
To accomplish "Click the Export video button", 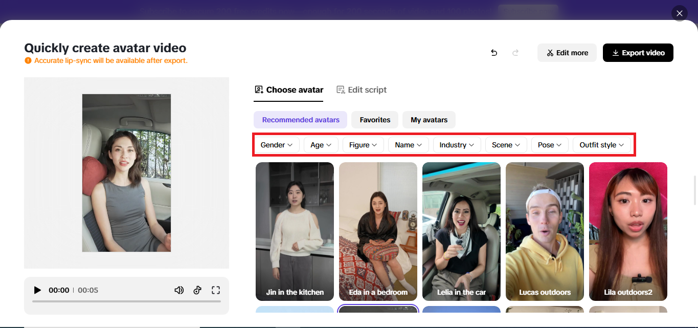I will tap(638, 52).
